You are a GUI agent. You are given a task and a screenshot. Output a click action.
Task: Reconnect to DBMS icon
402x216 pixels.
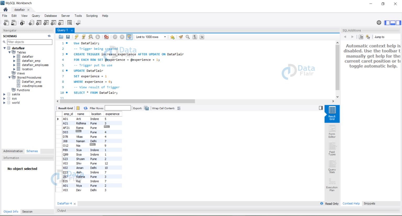point(78,23)
